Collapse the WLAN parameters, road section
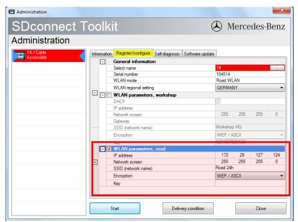Screen dimensions: 298x222 click(102, 149)
